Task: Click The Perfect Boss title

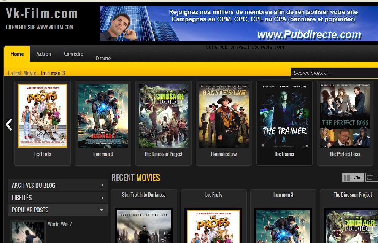Action: point(345,154)
